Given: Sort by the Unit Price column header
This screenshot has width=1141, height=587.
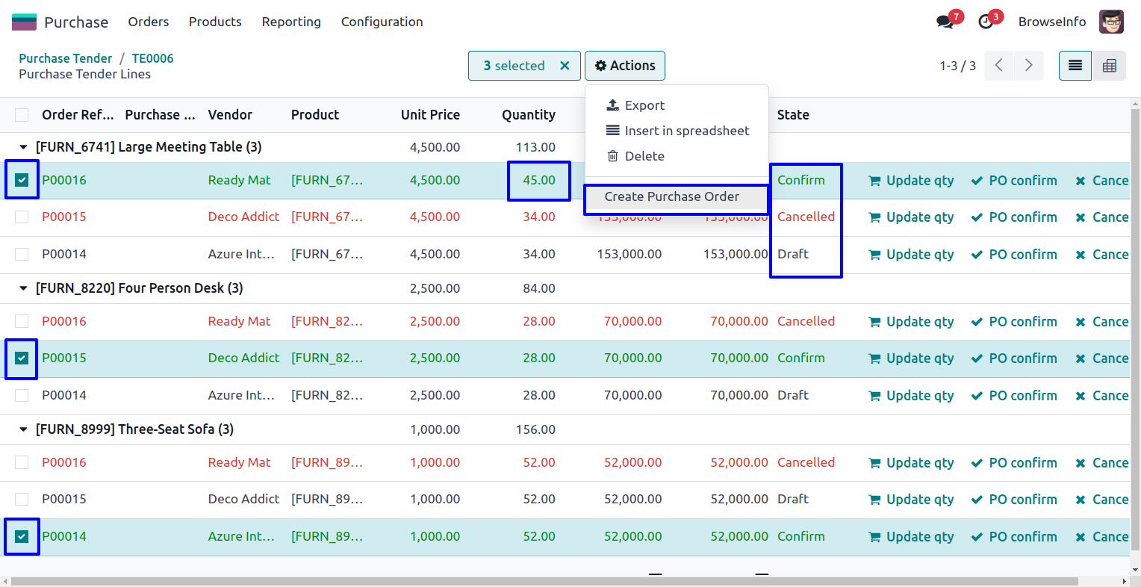Looking at the screenshot, I should [x=430, y=115].
